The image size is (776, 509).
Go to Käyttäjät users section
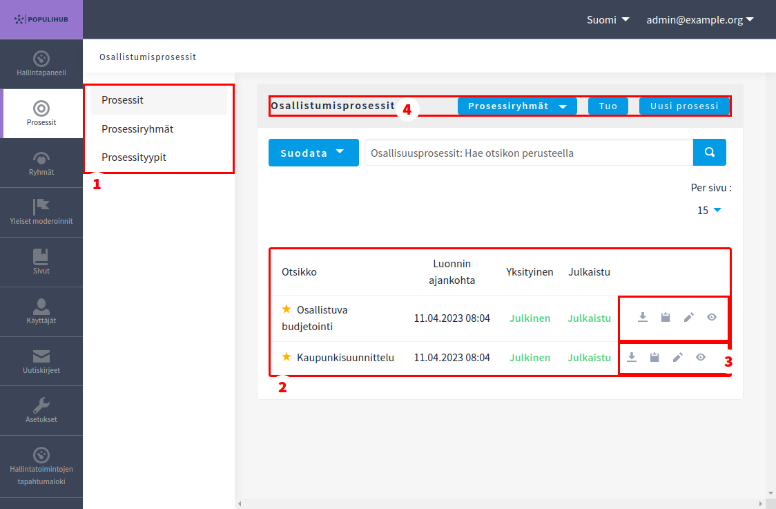(x=41, y=312)
